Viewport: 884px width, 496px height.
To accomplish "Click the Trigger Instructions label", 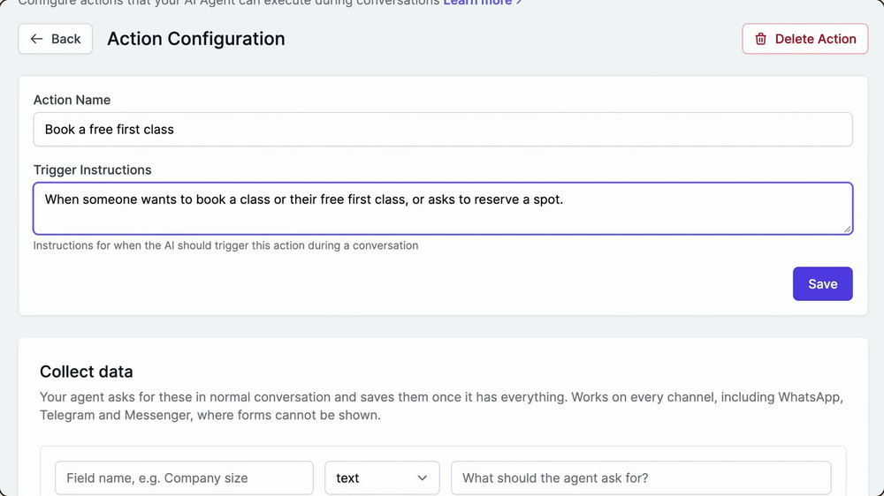I will coord(93,170).
